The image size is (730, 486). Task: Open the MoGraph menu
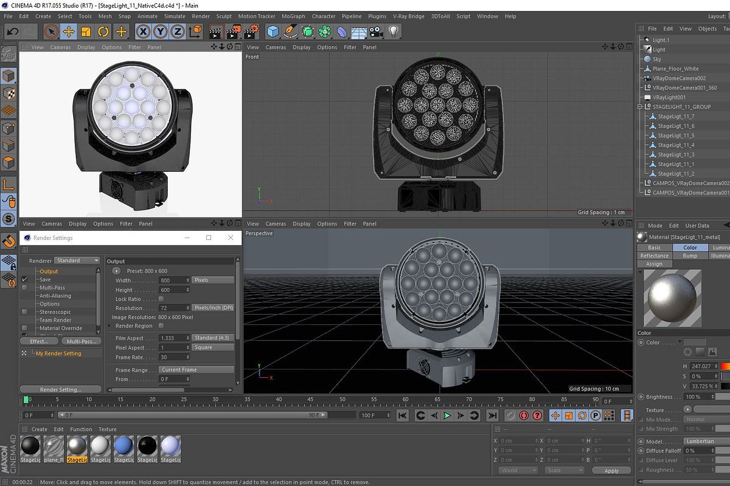coord(293,16)
